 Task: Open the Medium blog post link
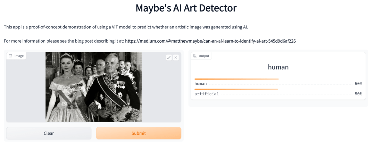click(210, 41)
